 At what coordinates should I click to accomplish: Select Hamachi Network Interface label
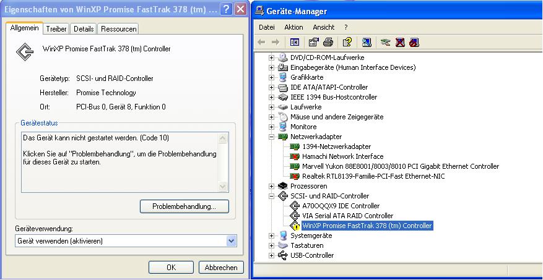point(343,156)
